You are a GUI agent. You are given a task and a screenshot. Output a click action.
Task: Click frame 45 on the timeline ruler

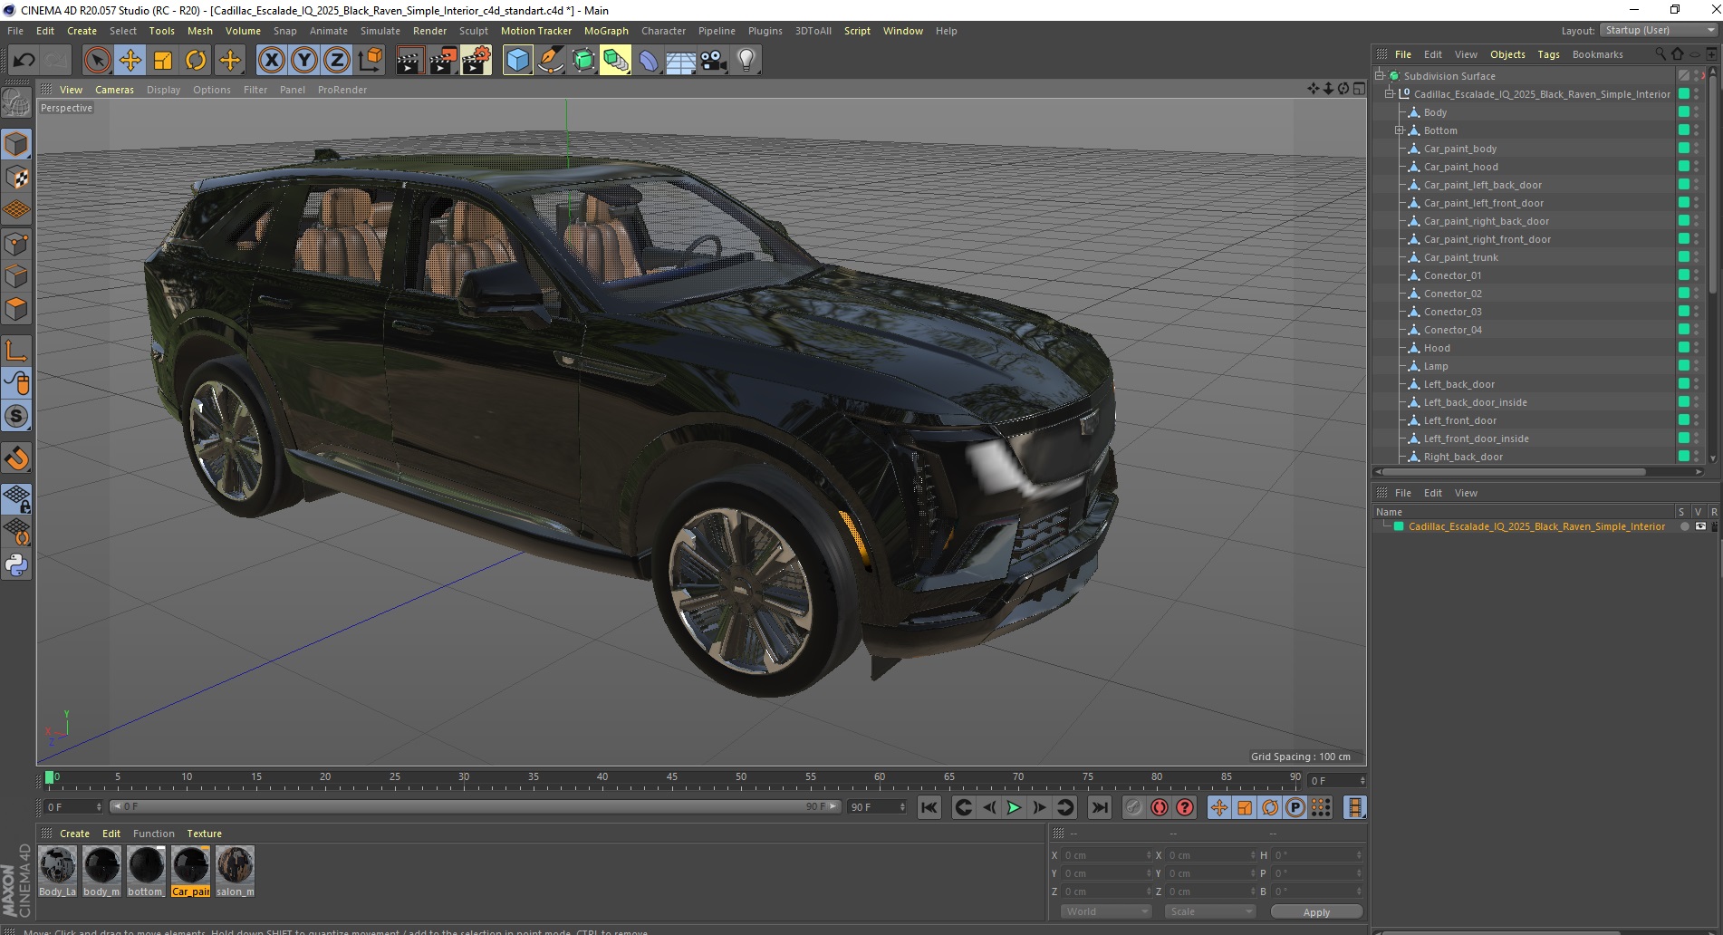tap(671, 777)
